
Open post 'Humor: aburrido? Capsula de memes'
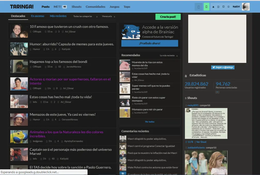[72, 44]
